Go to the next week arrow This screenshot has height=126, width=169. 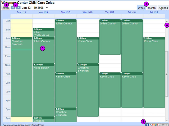click(18, 8)
